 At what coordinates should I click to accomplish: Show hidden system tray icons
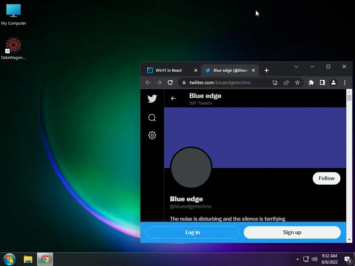(297, 259)
